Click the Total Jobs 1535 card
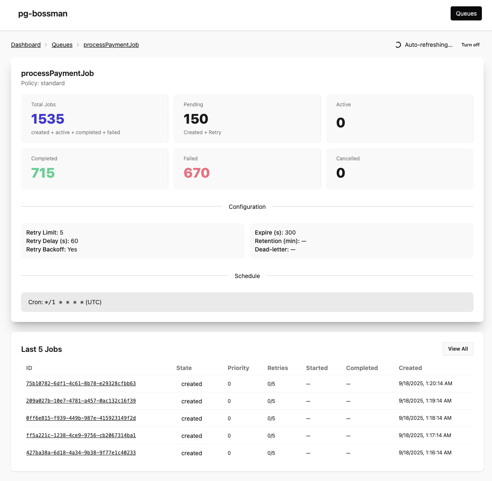492x481 pixels. tap(95, 119)
